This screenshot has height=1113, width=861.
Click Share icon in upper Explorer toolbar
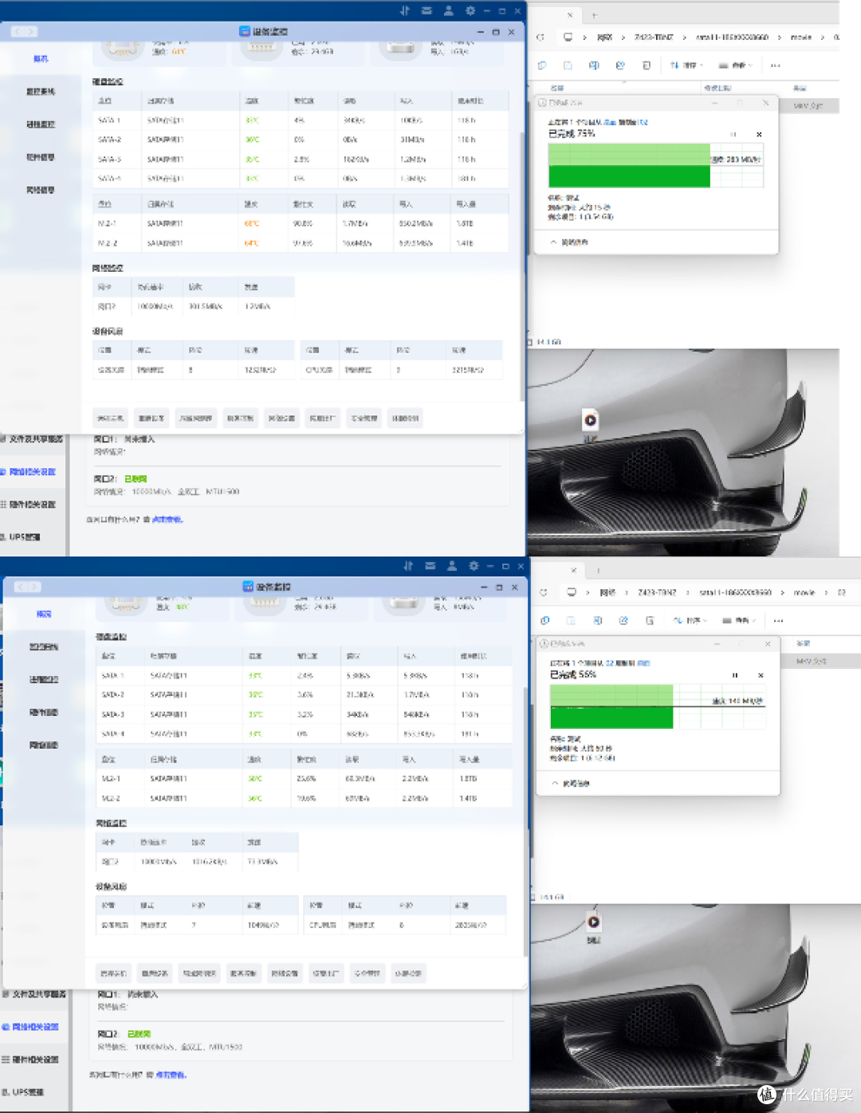click(620, 65)
